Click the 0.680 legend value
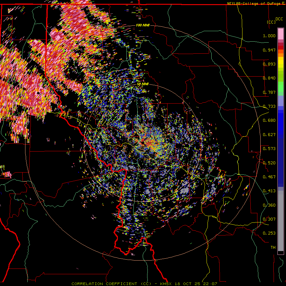The width and height of the screenshot is (286, 286). 269,120
